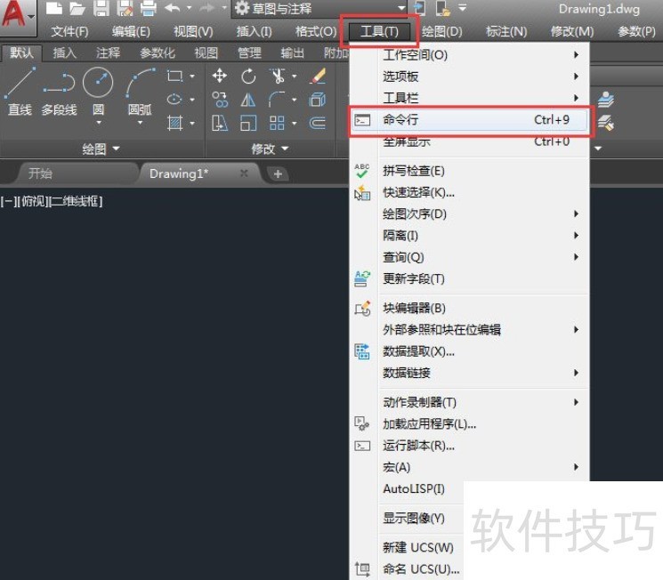Open the 视图(V) menu
The image size is (663, 580).
pos(193,31)
